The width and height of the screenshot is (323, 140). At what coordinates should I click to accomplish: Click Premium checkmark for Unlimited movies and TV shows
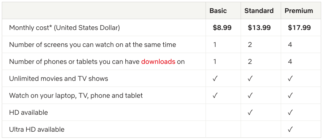click(x=290, y=79)
